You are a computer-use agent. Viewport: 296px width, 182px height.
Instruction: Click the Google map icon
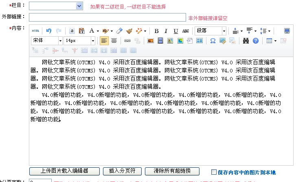[180, 41]
